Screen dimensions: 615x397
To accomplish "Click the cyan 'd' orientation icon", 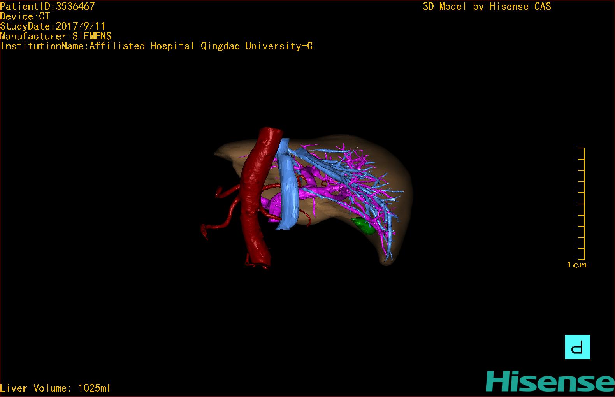I will click(577, 347).
